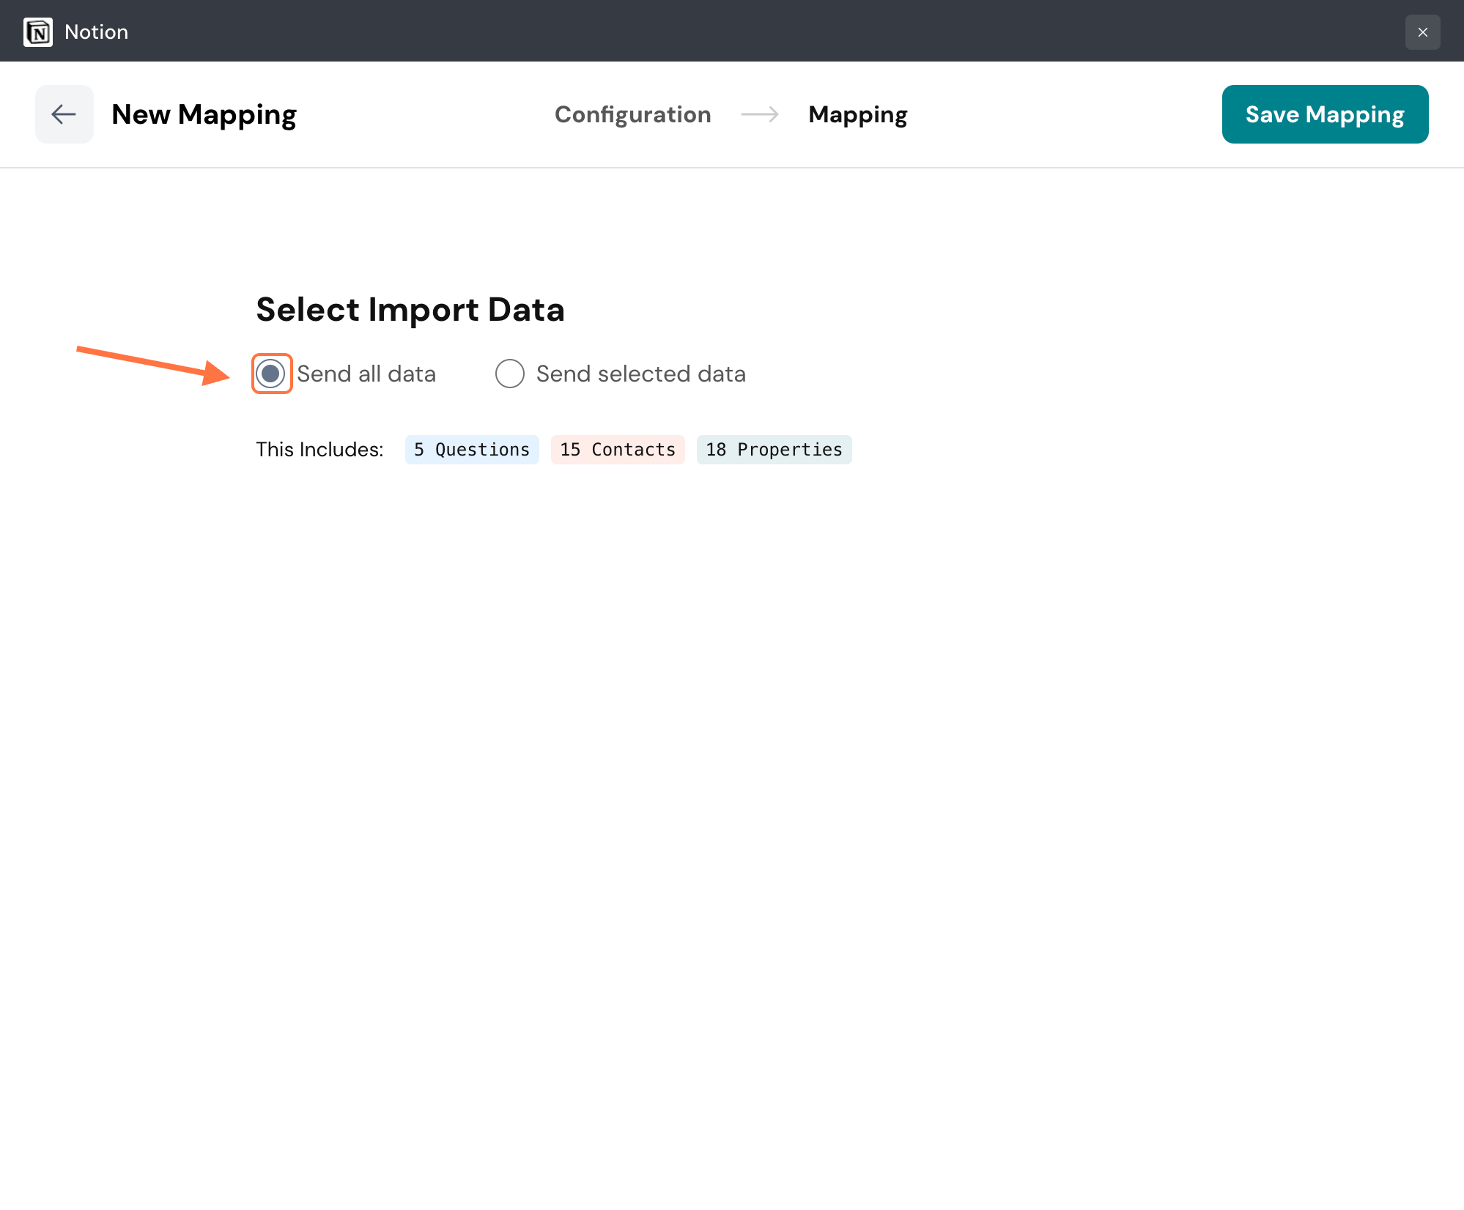Open the Mapping step tab

[x=857, y=114]
